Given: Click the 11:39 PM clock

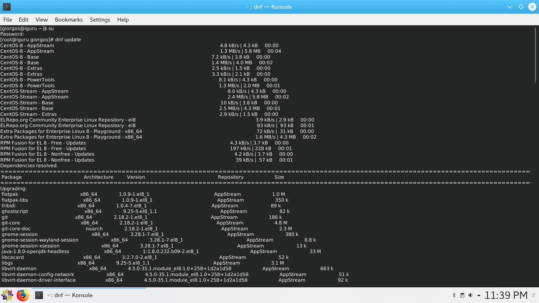Looking at the screenshot, I should tap(506, 295).
